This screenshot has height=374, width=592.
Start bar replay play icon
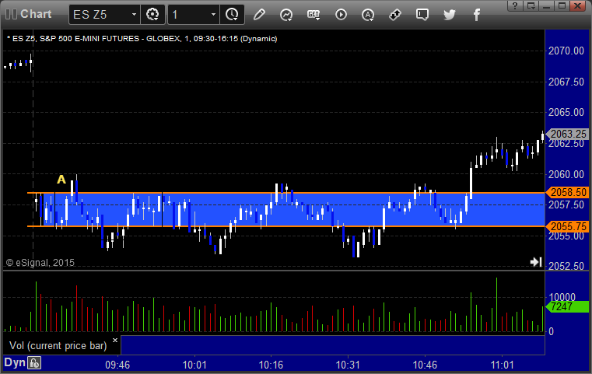click(x=341, y=15)
